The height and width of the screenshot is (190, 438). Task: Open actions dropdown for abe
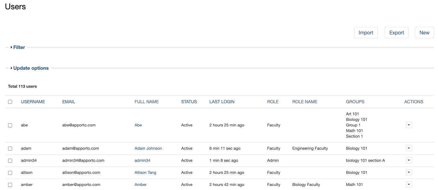pos(409,125)
